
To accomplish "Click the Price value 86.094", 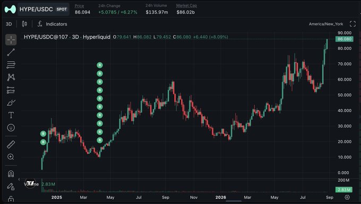I will click(82, 12).
